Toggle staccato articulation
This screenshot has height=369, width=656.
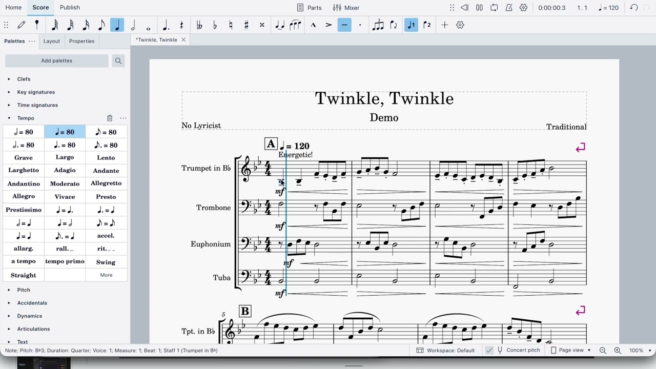coord(360,25)
